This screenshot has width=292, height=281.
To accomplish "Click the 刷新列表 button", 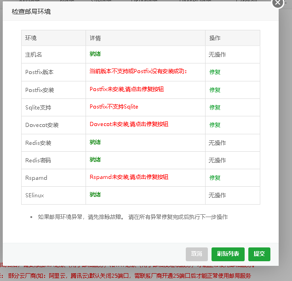I will pos(228,254).
